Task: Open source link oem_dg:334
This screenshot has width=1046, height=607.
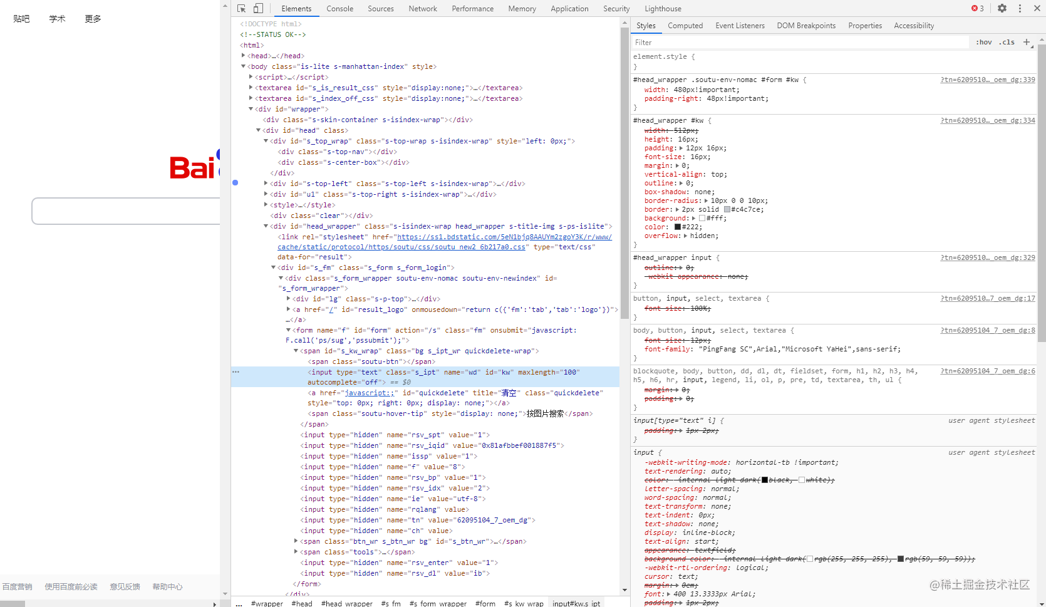Action: tap(988, 120)
